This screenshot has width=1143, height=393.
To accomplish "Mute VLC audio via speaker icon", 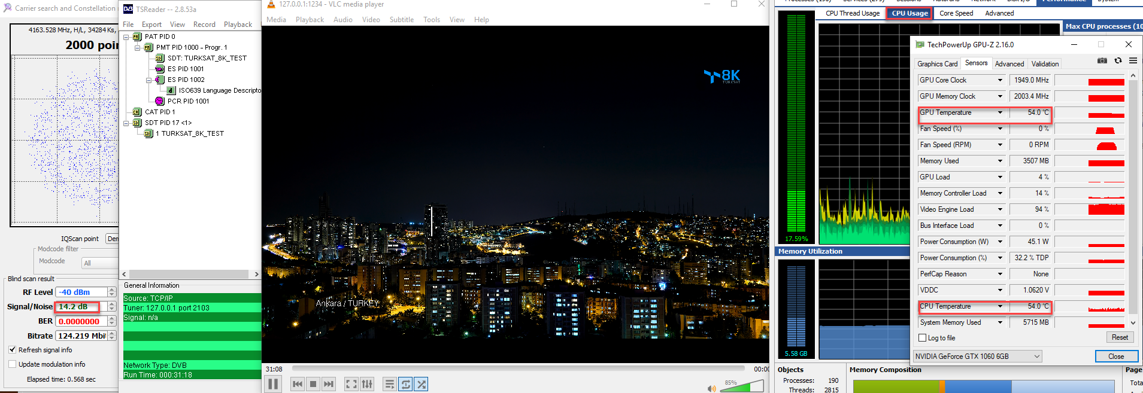I will coord(711,389).
